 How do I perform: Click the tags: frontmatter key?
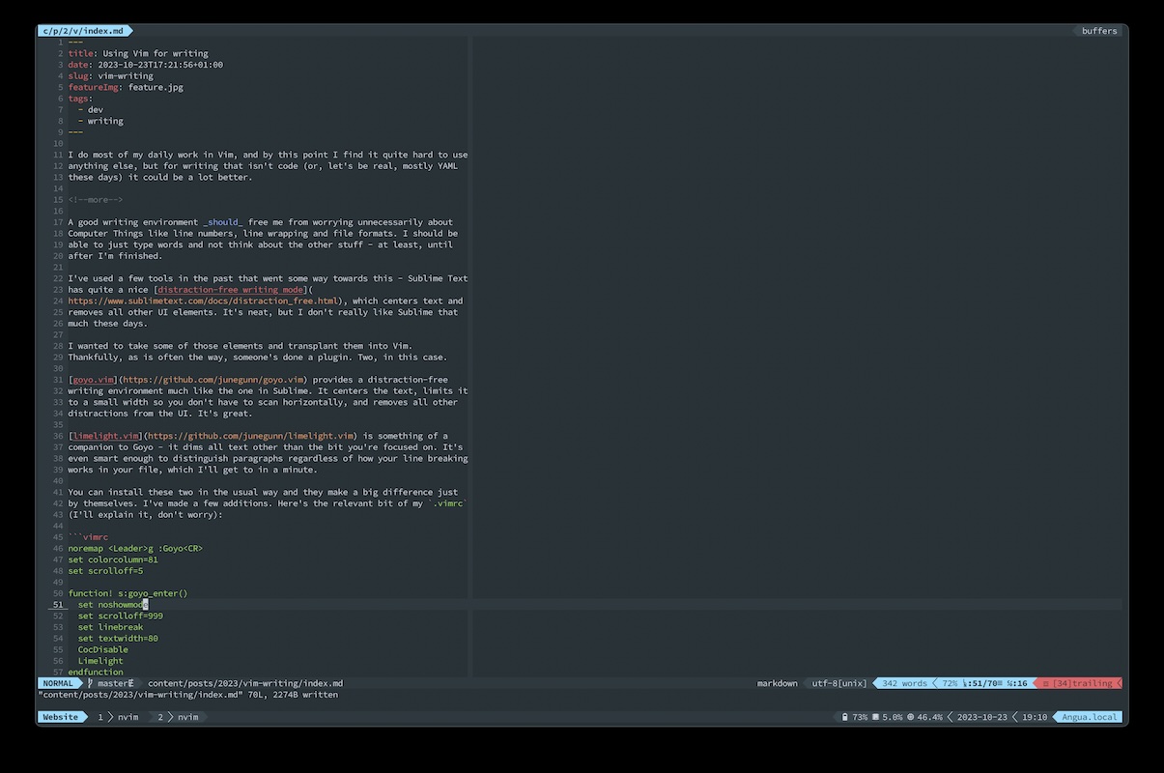(x=80, y=99)
